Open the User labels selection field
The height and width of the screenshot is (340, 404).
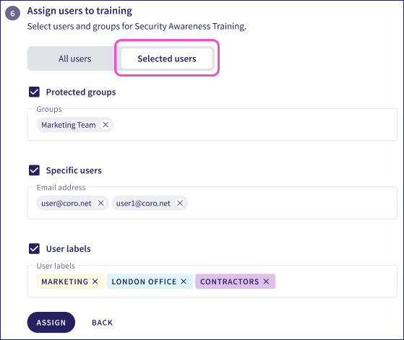pyautogui.click(x=212, y=282)
